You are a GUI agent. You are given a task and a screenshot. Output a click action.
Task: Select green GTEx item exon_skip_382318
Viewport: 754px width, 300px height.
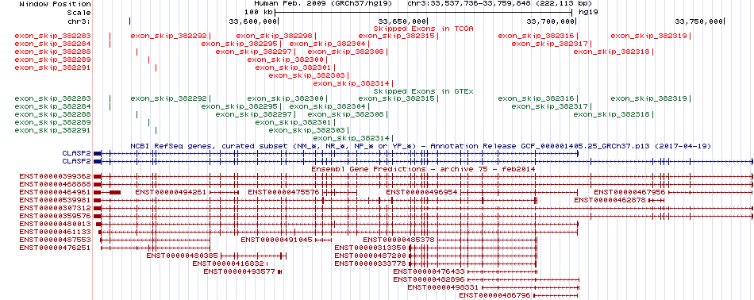(x=612, y=114)
